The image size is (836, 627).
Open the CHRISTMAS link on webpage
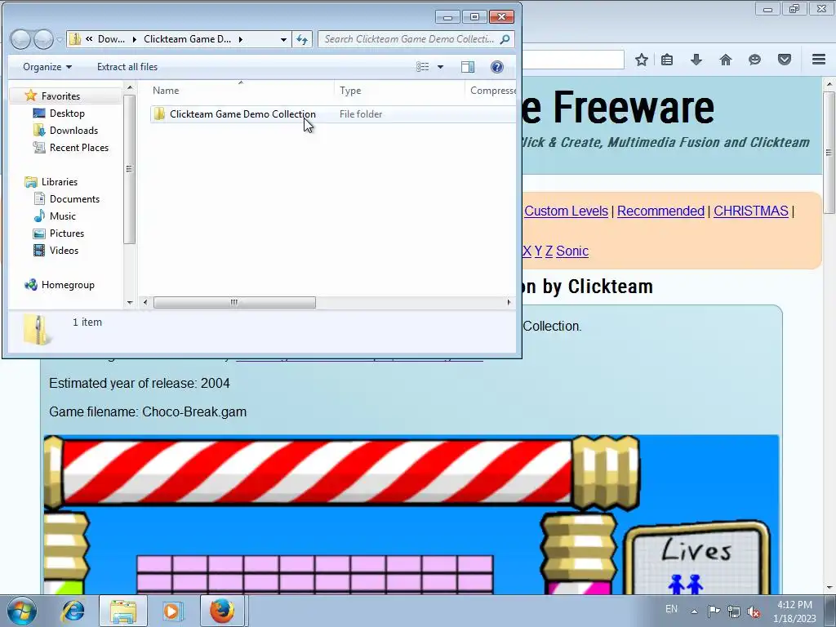[751, 211]
